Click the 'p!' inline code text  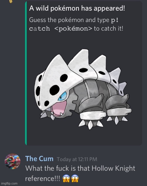click(x=114, y=20)
